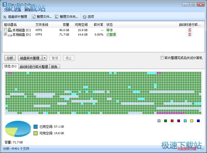The image size is (207, 153).
Task: Click the D: drive disk icon
Action: [x=10, y=35]
